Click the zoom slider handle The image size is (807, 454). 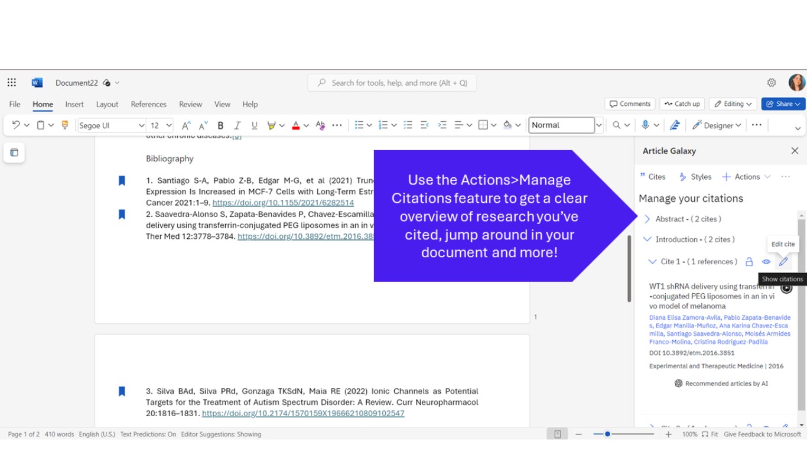click(607, 434)
